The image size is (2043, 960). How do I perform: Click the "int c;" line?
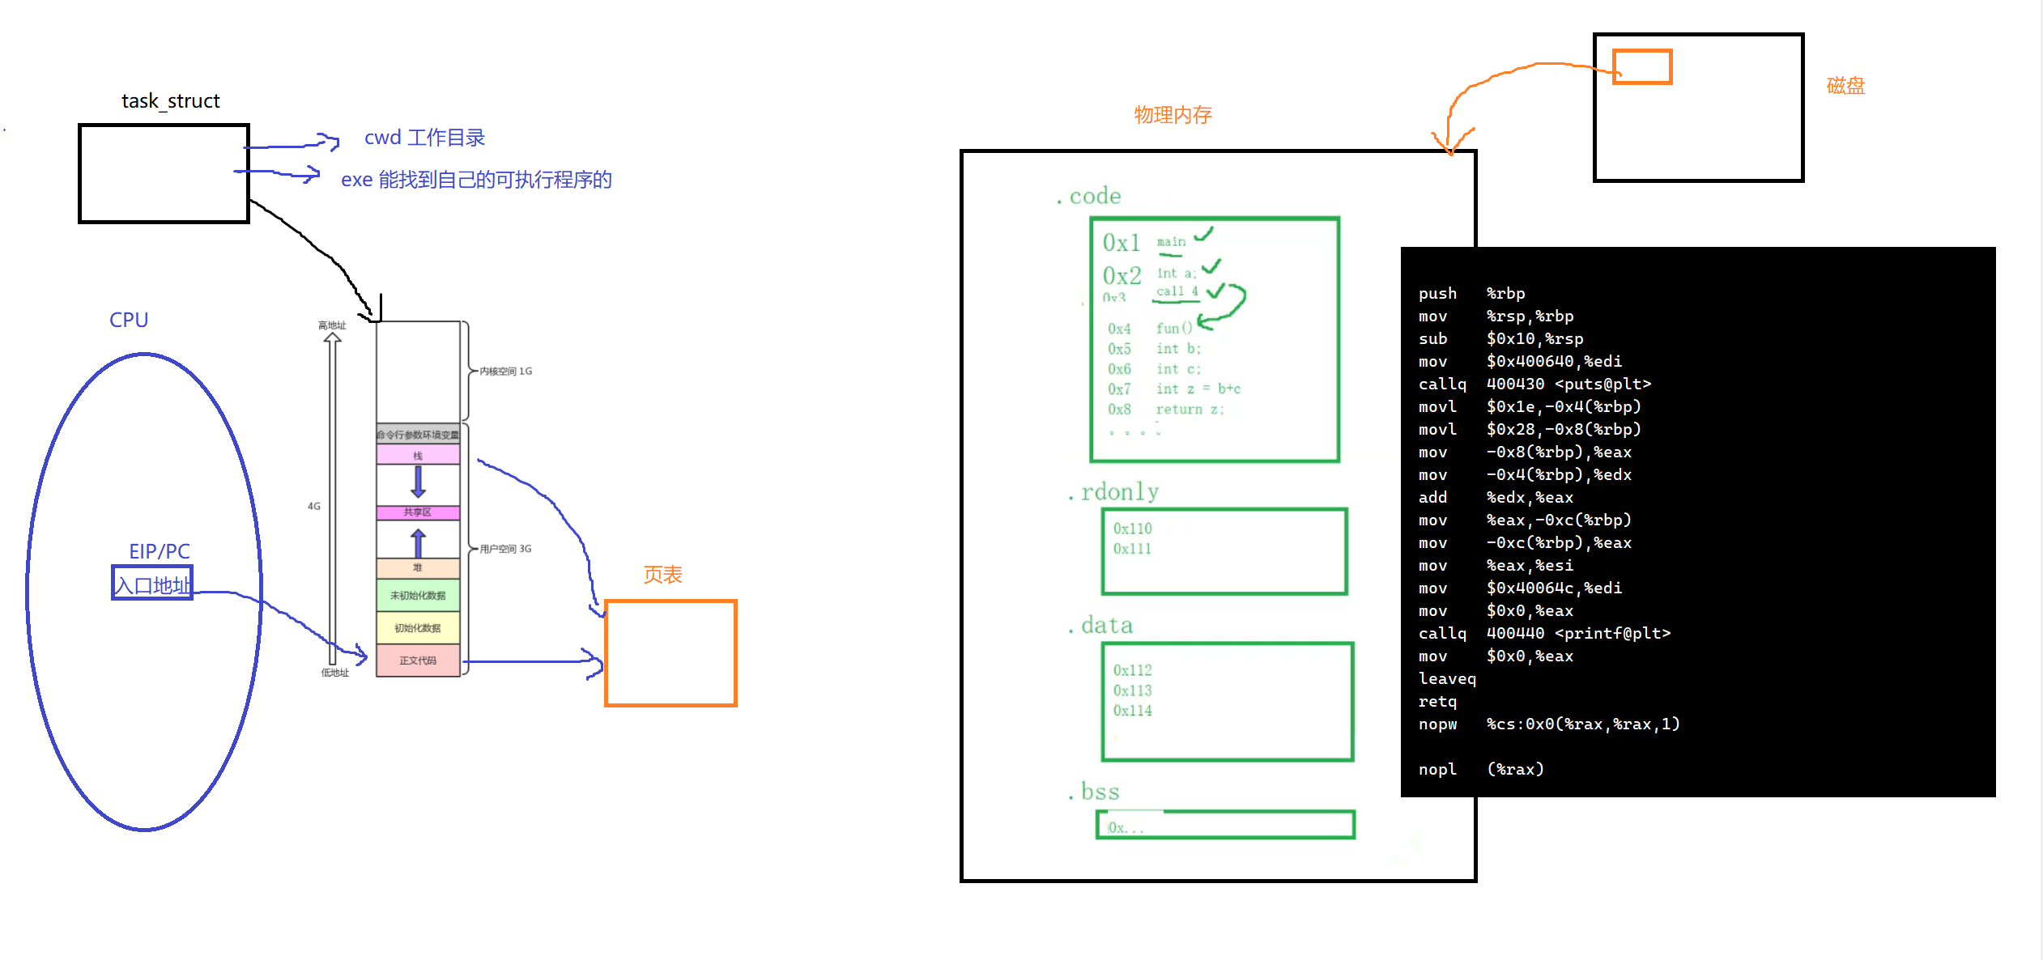(x=1178, y=369)
